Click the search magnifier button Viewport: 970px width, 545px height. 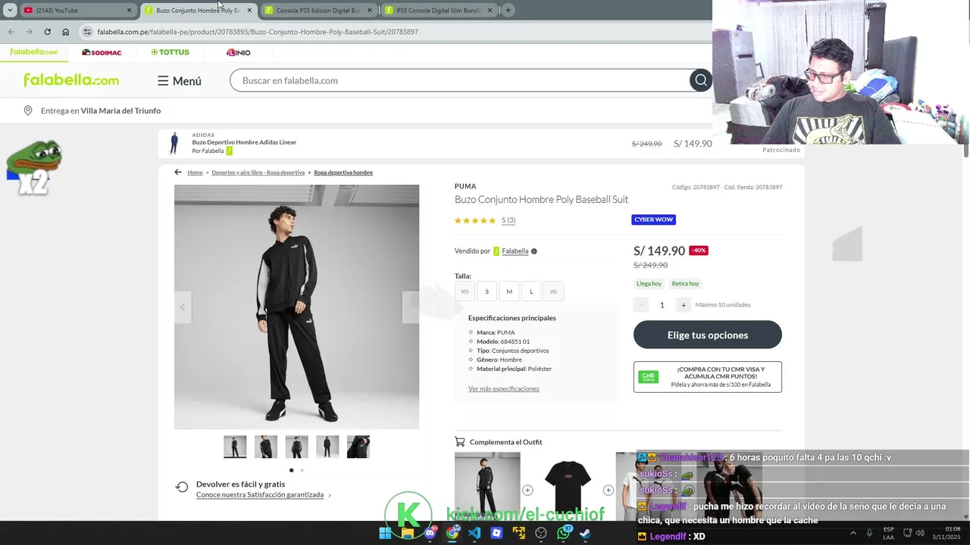pos(701,80)
